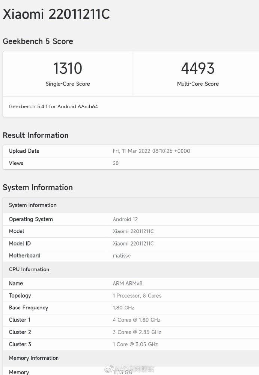
Task: Click the views count 28
Action: [x=116, y=163]
